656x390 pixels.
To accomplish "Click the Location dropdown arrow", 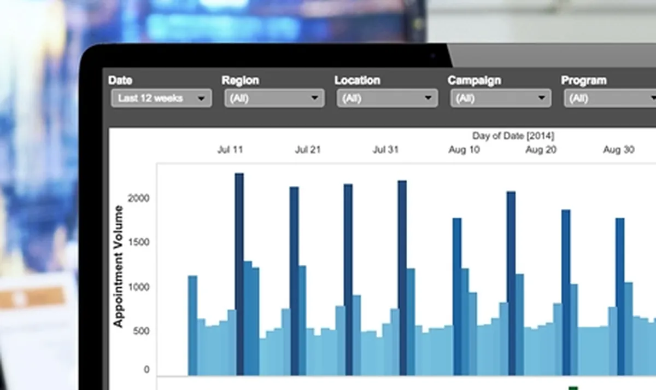I will click(427, 98).
